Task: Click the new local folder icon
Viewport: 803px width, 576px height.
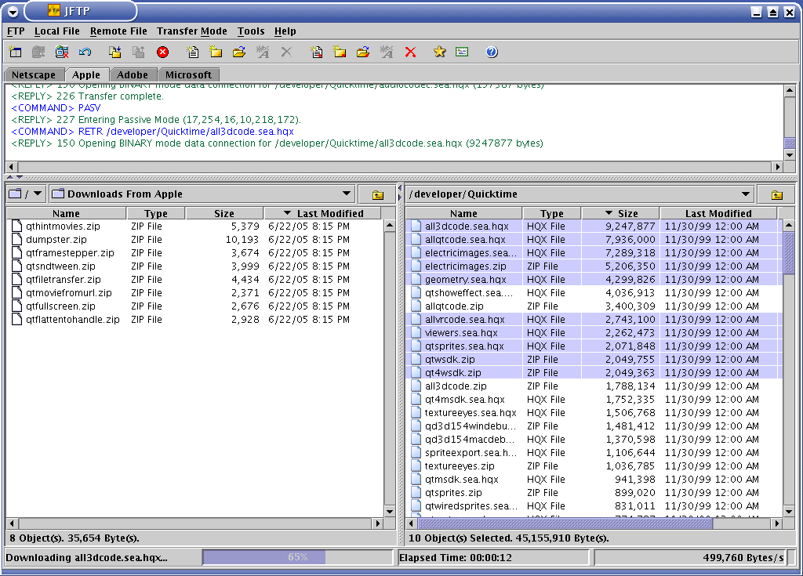Action: click(216, 52)
